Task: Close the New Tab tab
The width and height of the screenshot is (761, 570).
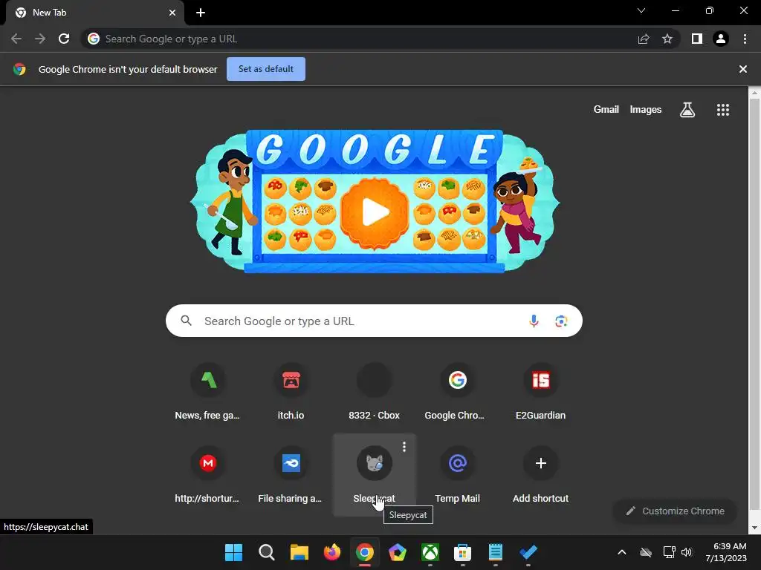Action: point(172,13)
